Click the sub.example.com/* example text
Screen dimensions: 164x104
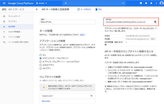(130, 73)
